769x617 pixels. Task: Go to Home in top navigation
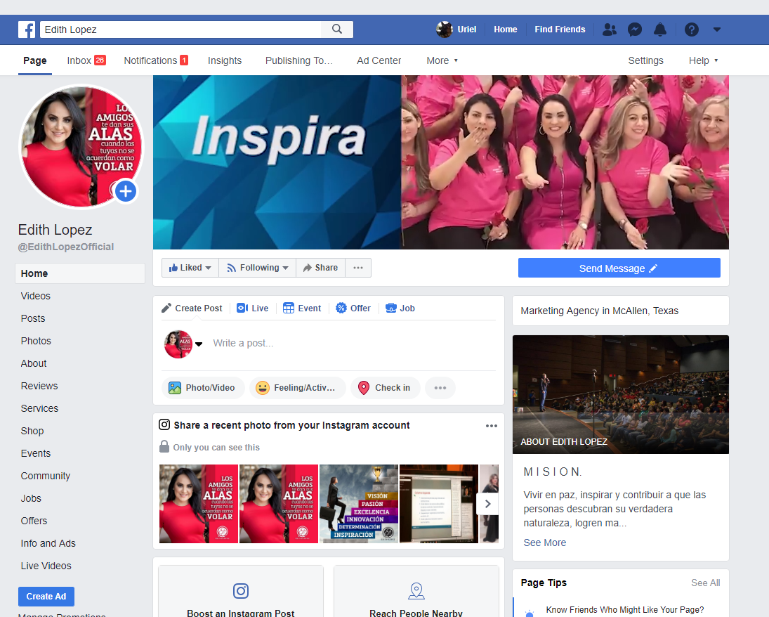pyautogui.click(x=505, y=30)
